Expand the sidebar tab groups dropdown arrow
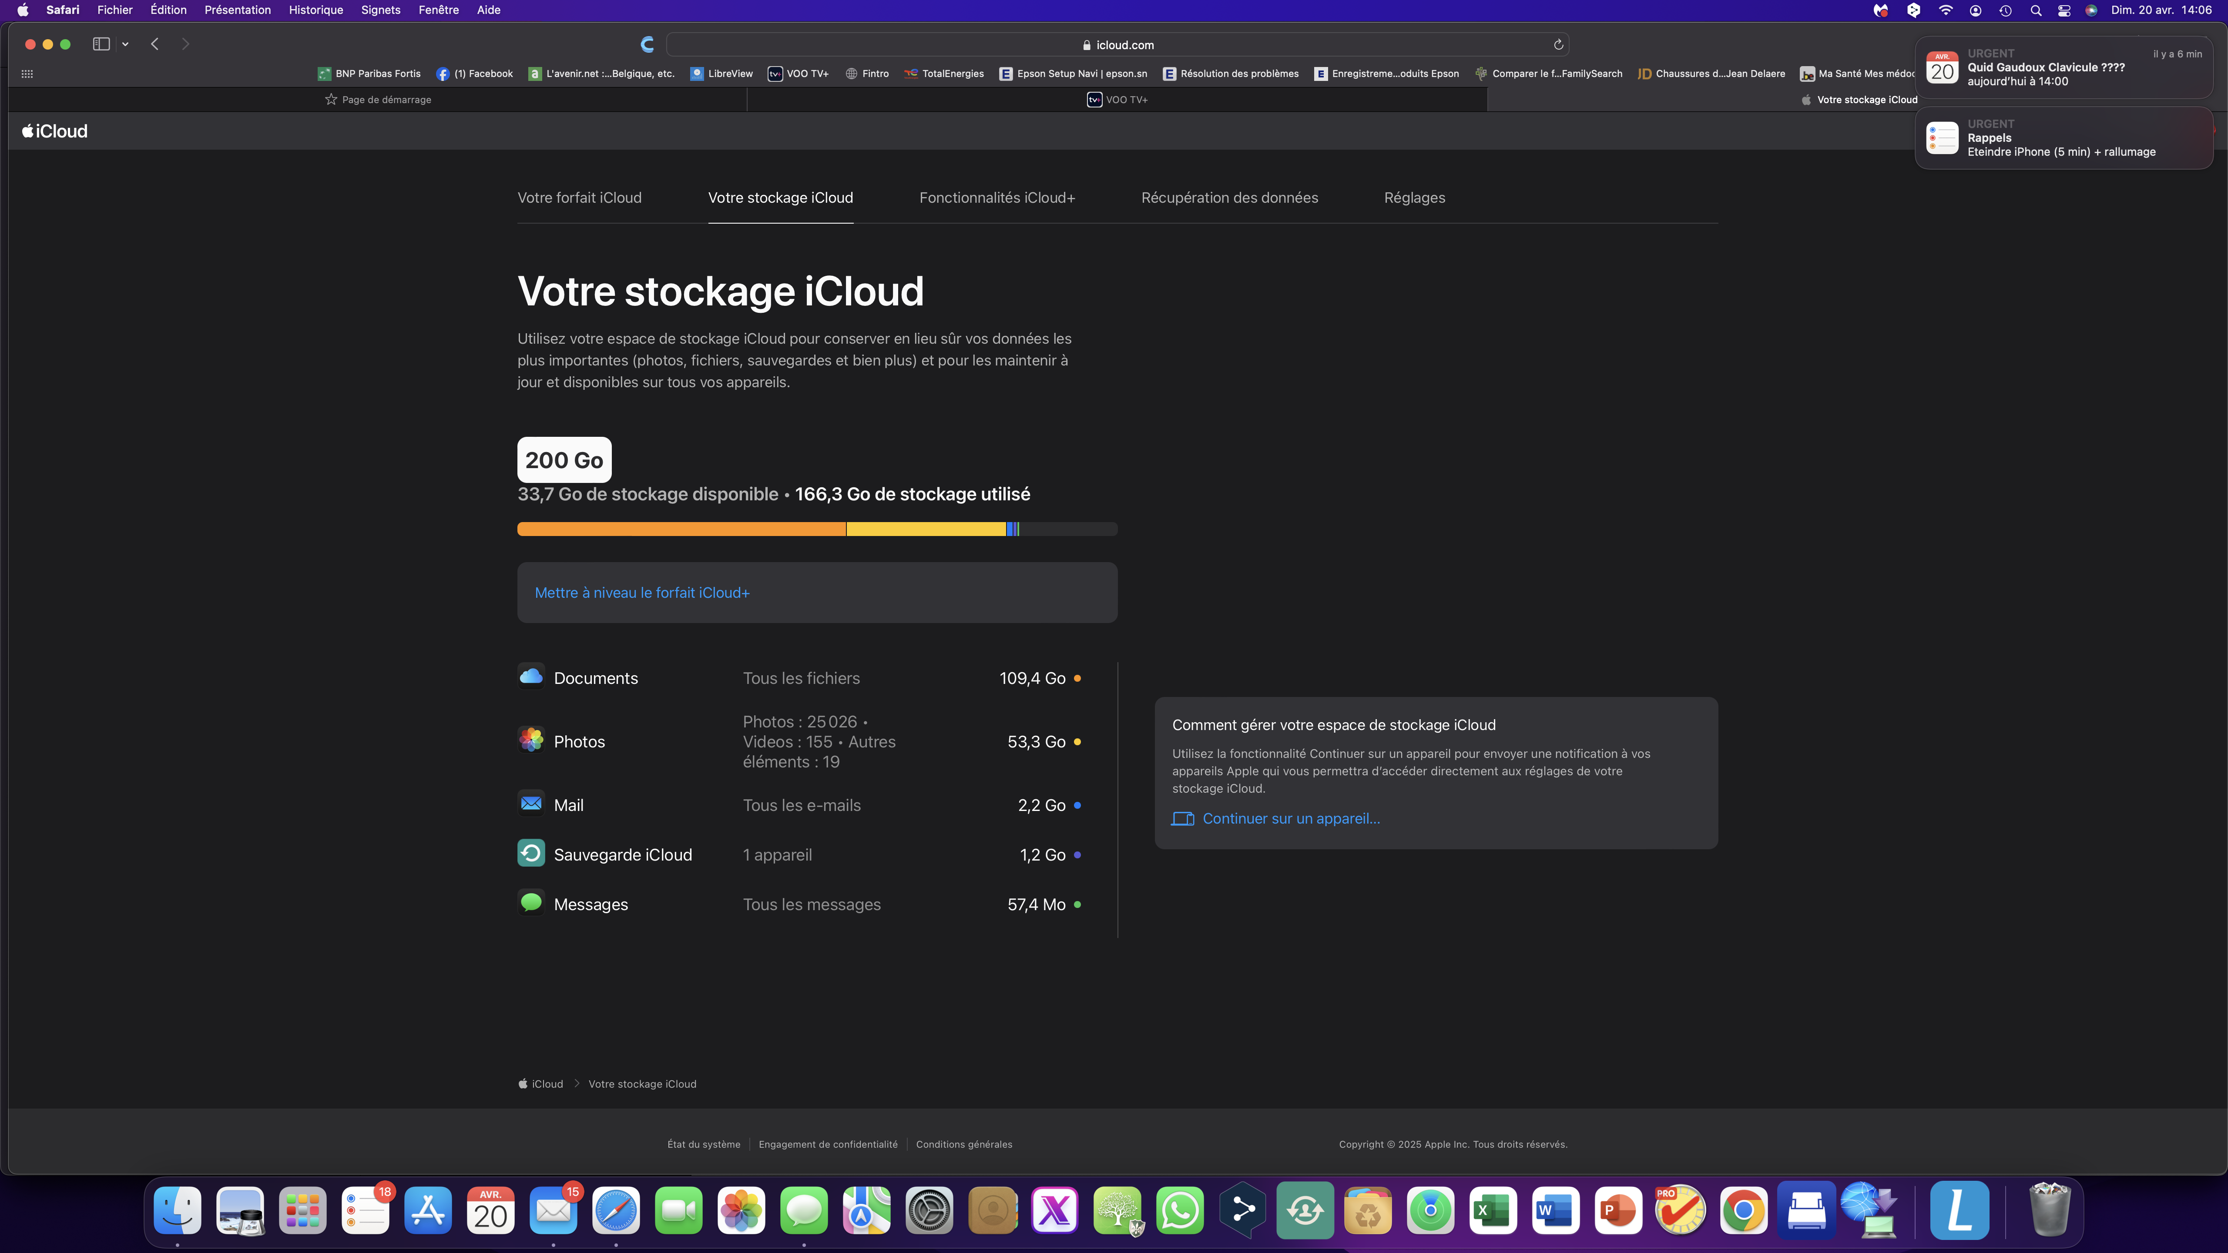2228x1253 pixels. click(x=125, y=44)
